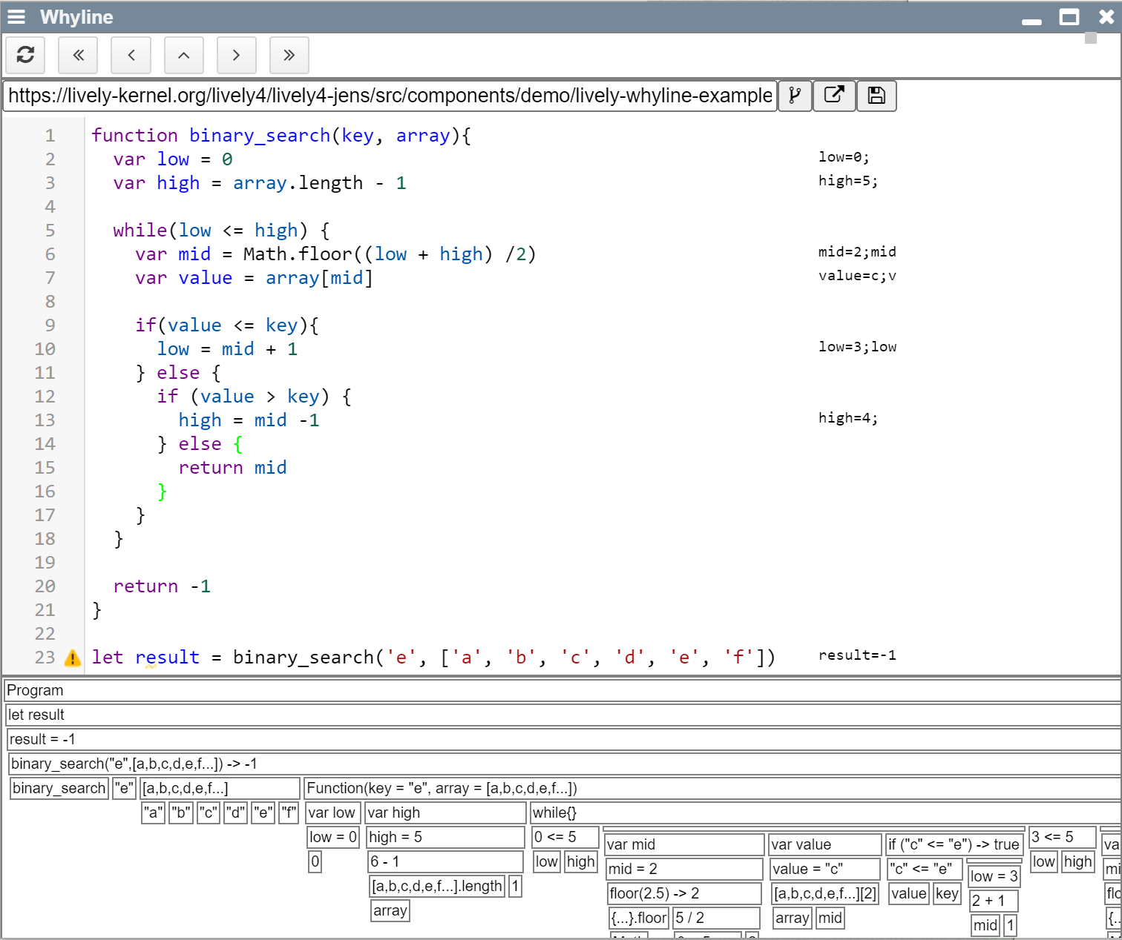Select the Program root trace node
This screenshot has width=1122, height=940.
(x=35, y=690)
